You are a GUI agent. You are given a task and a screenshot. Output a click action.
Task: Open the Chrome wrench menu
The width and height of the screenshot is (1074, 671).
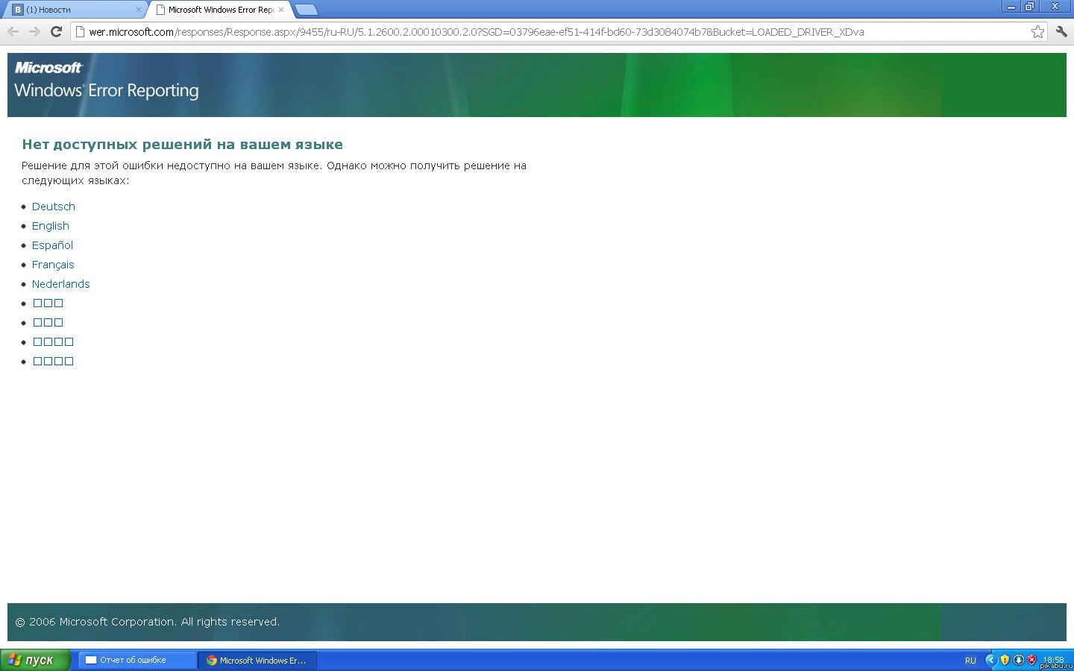click(1061, 31)
